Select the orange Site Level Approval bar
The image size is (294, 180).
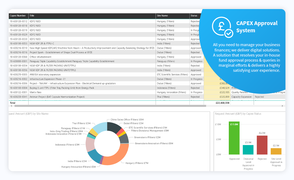point(276,151)
